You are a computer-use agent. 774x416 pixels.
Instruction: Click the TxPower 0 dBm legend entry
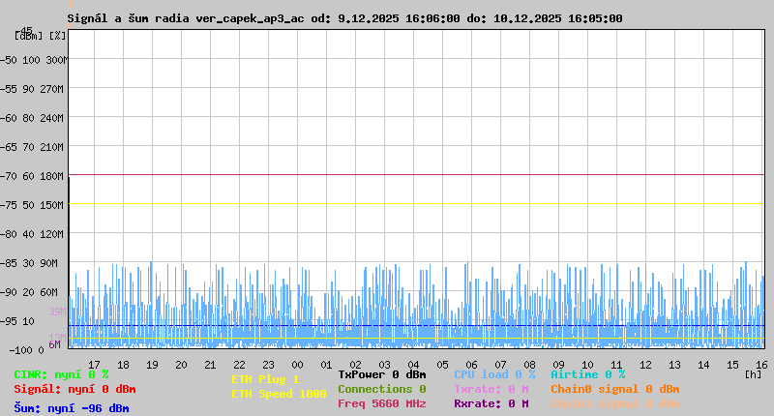(381, 374)
